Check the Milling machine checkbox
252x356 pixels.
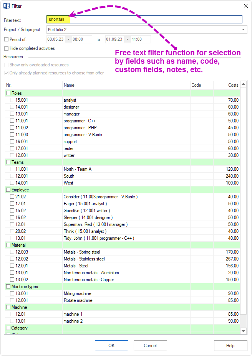click(12, 293)
